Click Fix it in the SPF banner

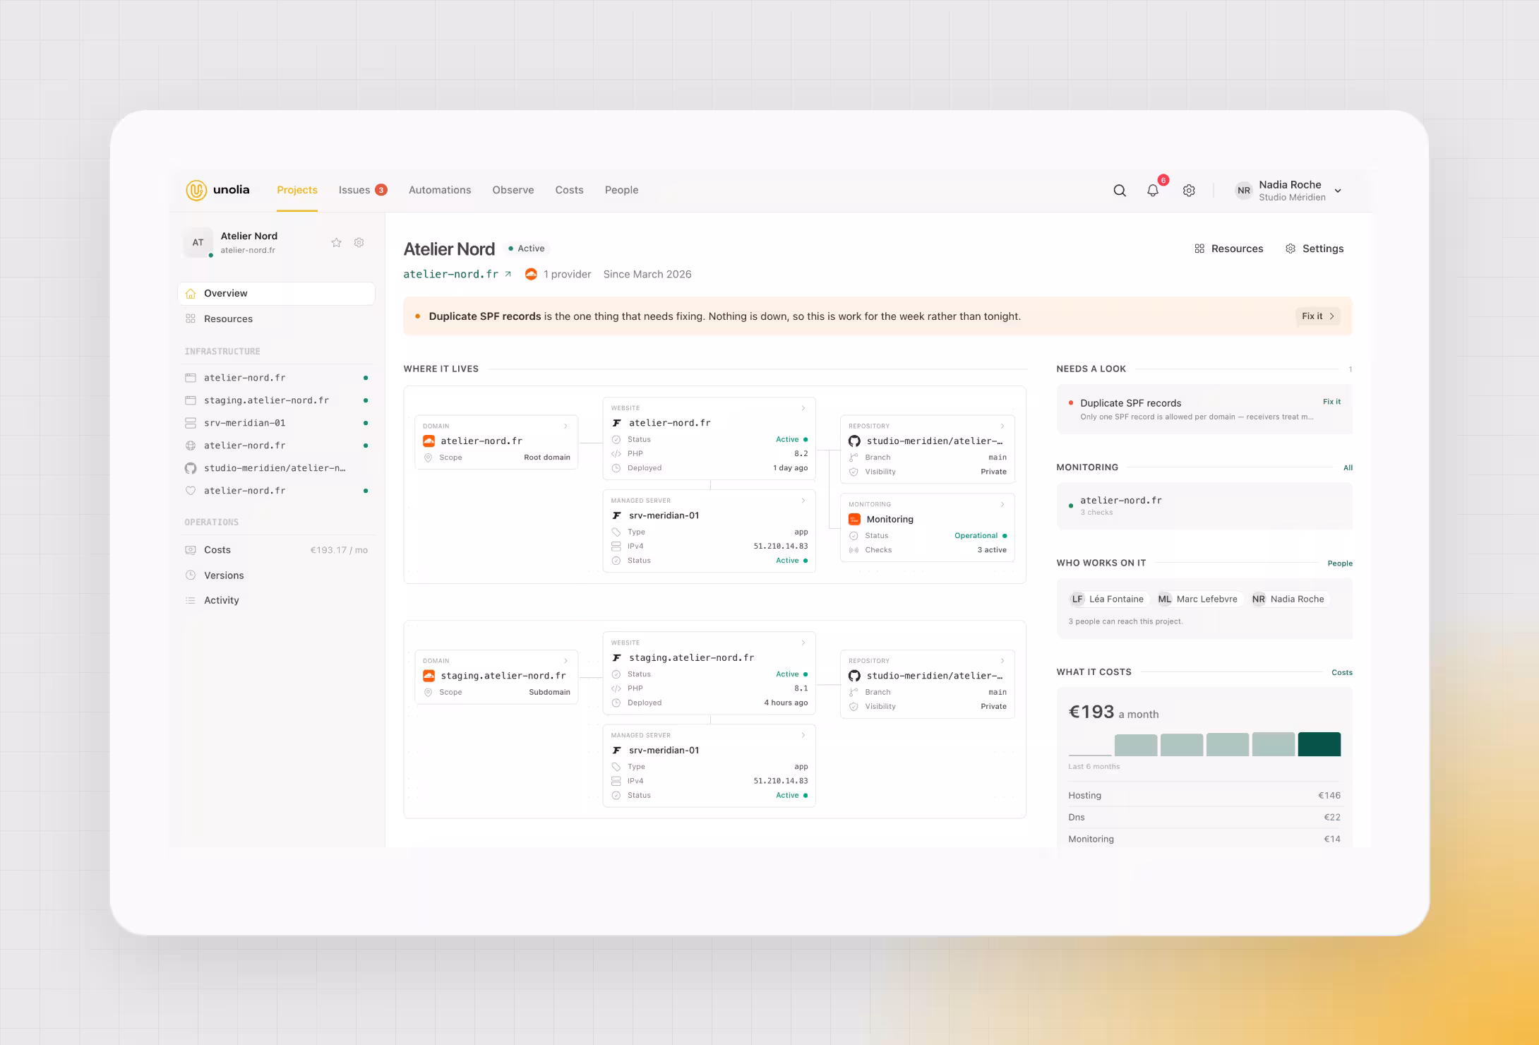(1317, 316)
